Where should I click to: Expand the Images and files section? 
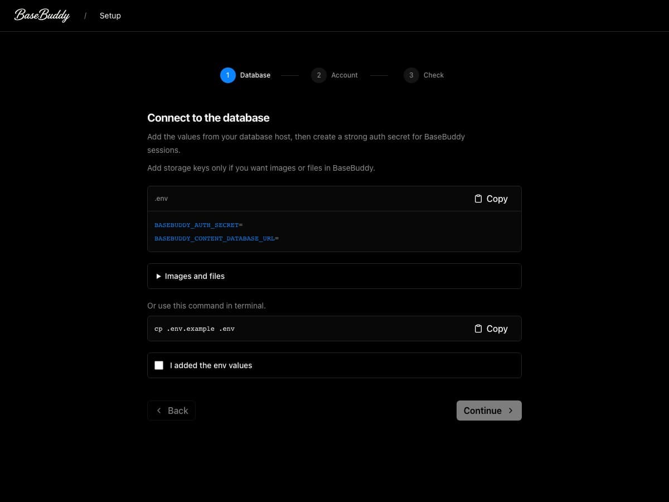pos(334,276)
